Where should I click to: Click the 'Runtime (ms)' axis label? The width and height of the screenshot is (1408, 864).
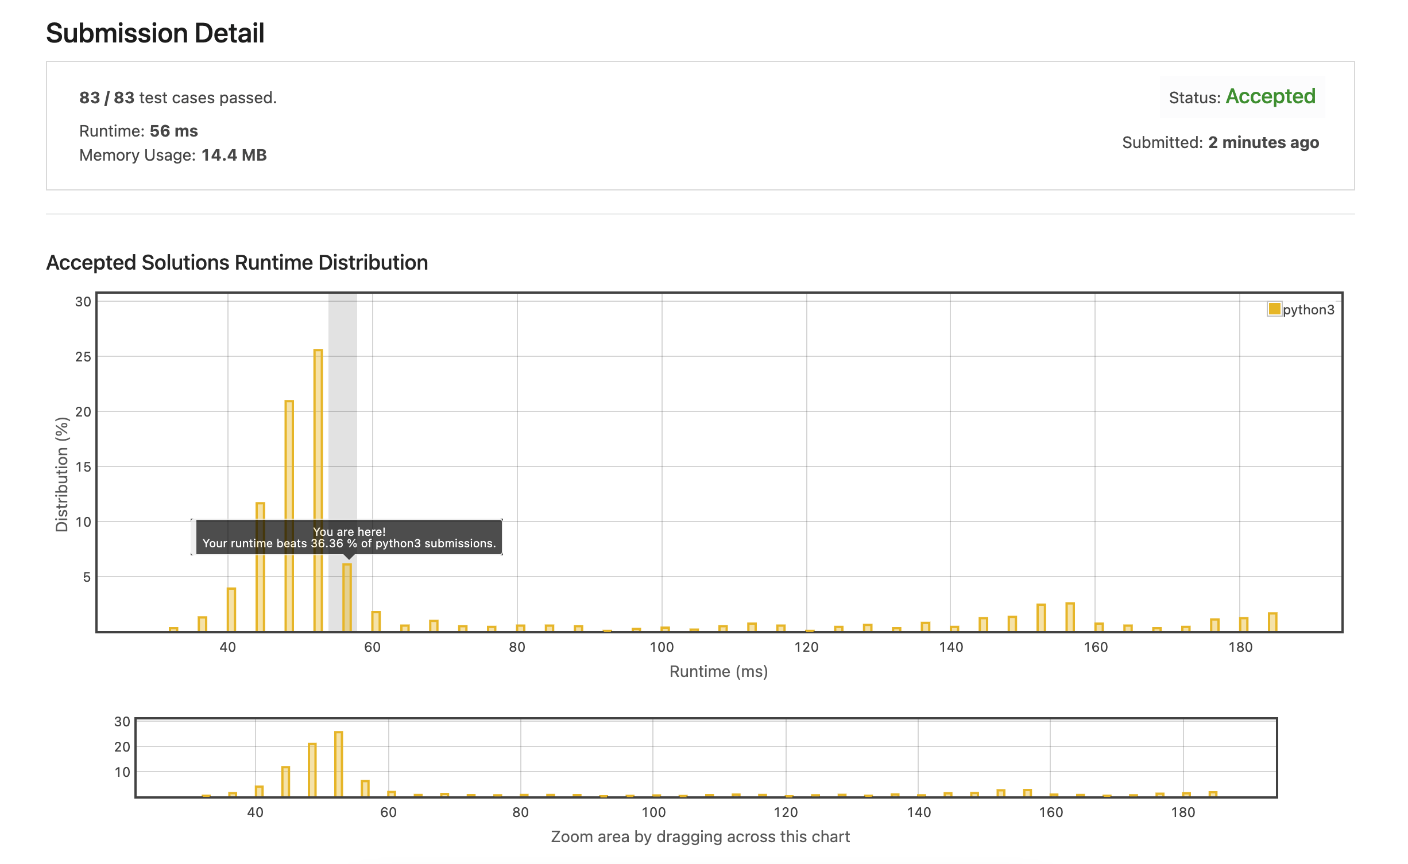click(718, 671)
